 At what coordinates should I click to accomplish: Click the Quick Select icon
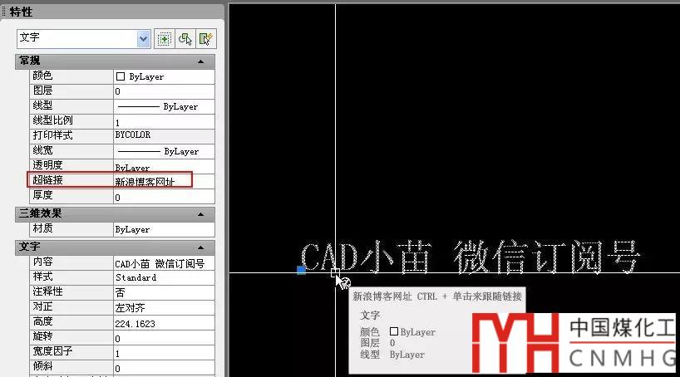click(x=205, y=39)
